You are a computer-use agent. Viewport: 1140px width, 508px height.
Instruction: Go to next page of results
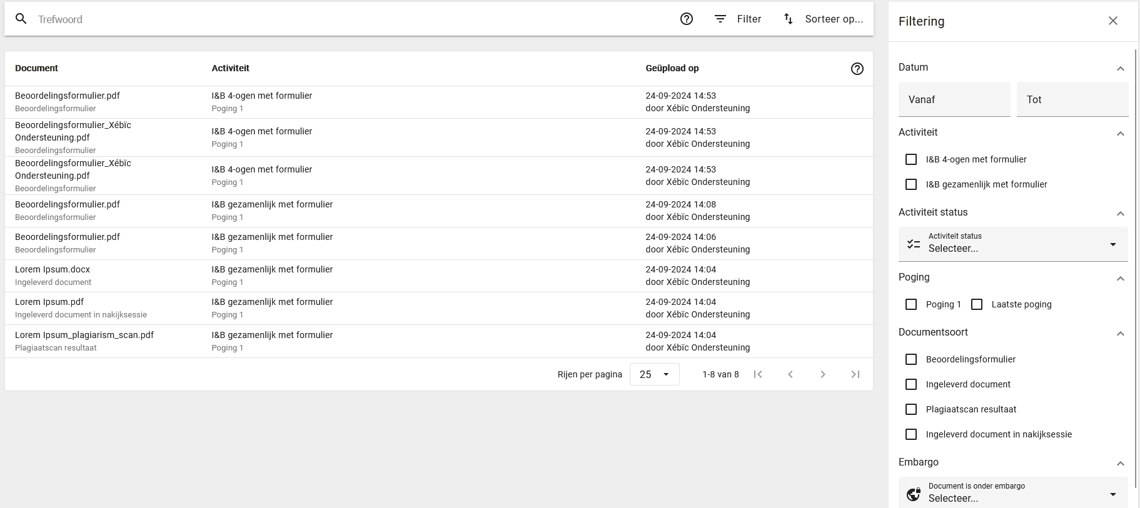[823, 374]
